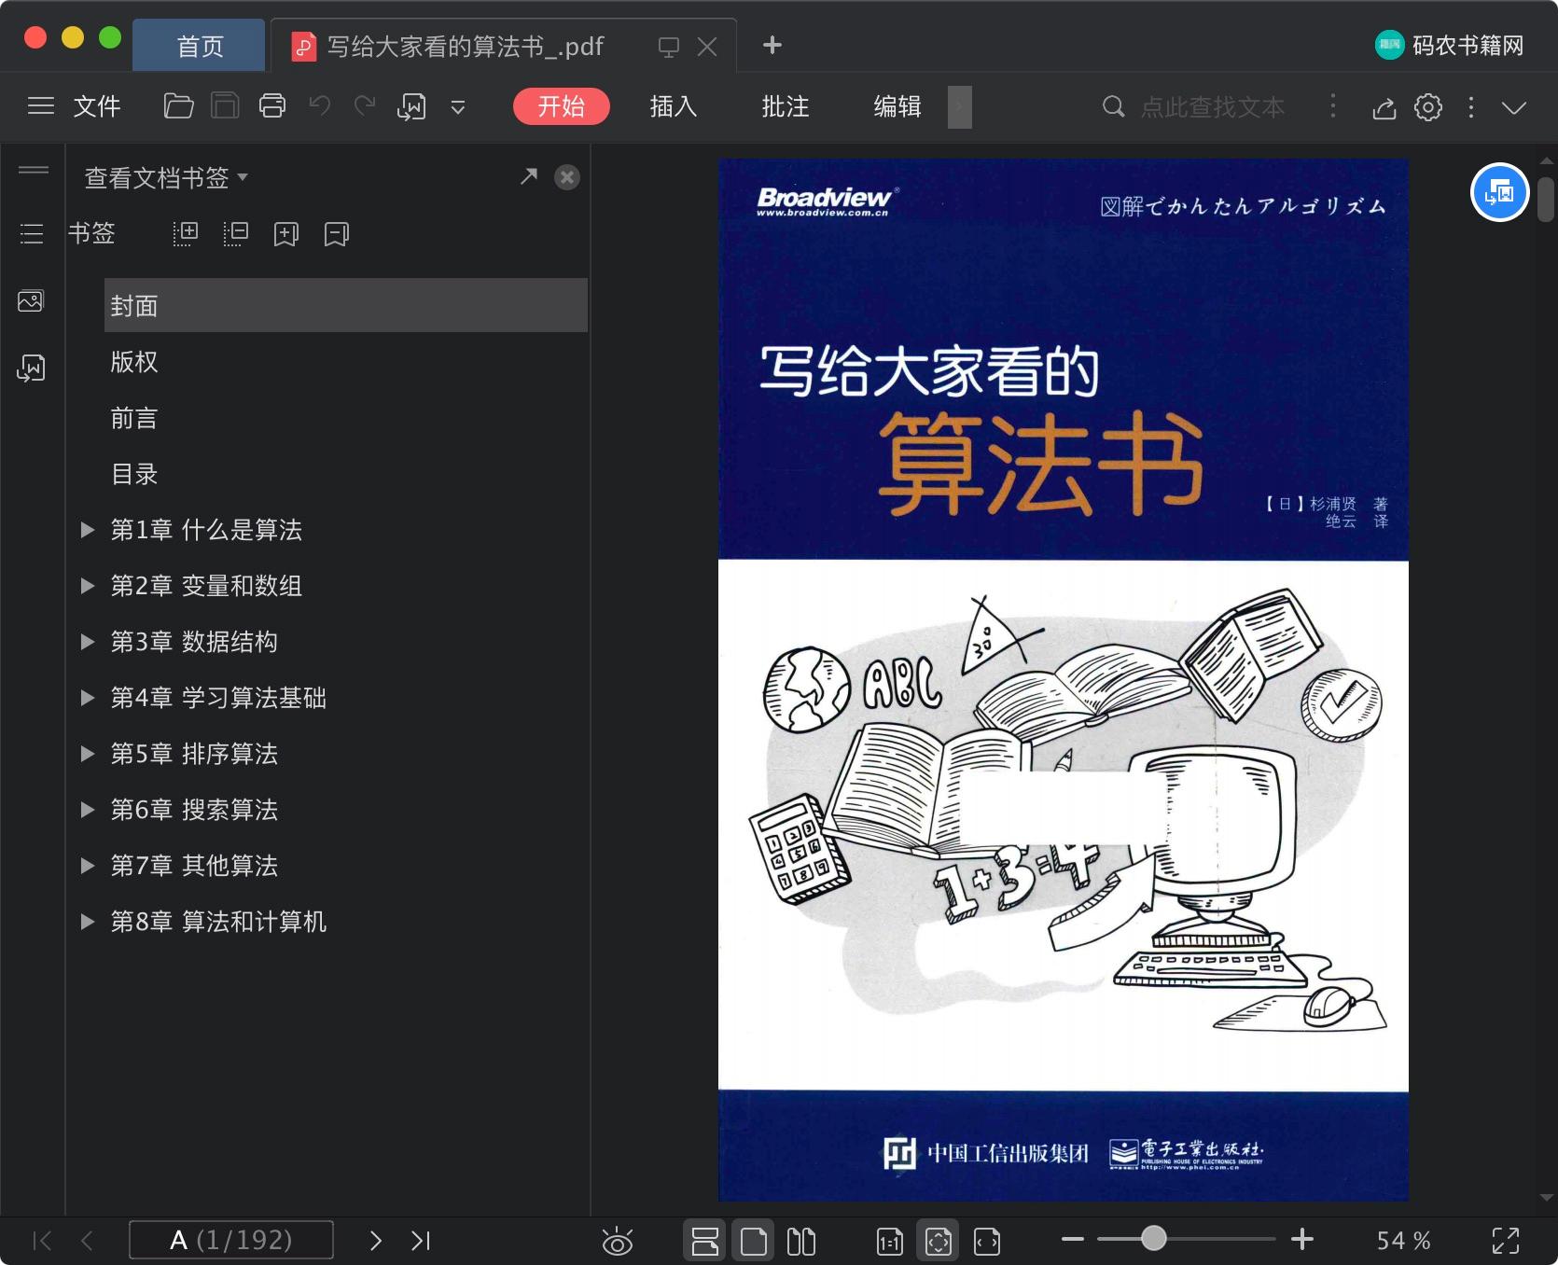Screen dimensions: 1558x1265
Task: Click the delete bookmark icon
Action: click(337, 234)
